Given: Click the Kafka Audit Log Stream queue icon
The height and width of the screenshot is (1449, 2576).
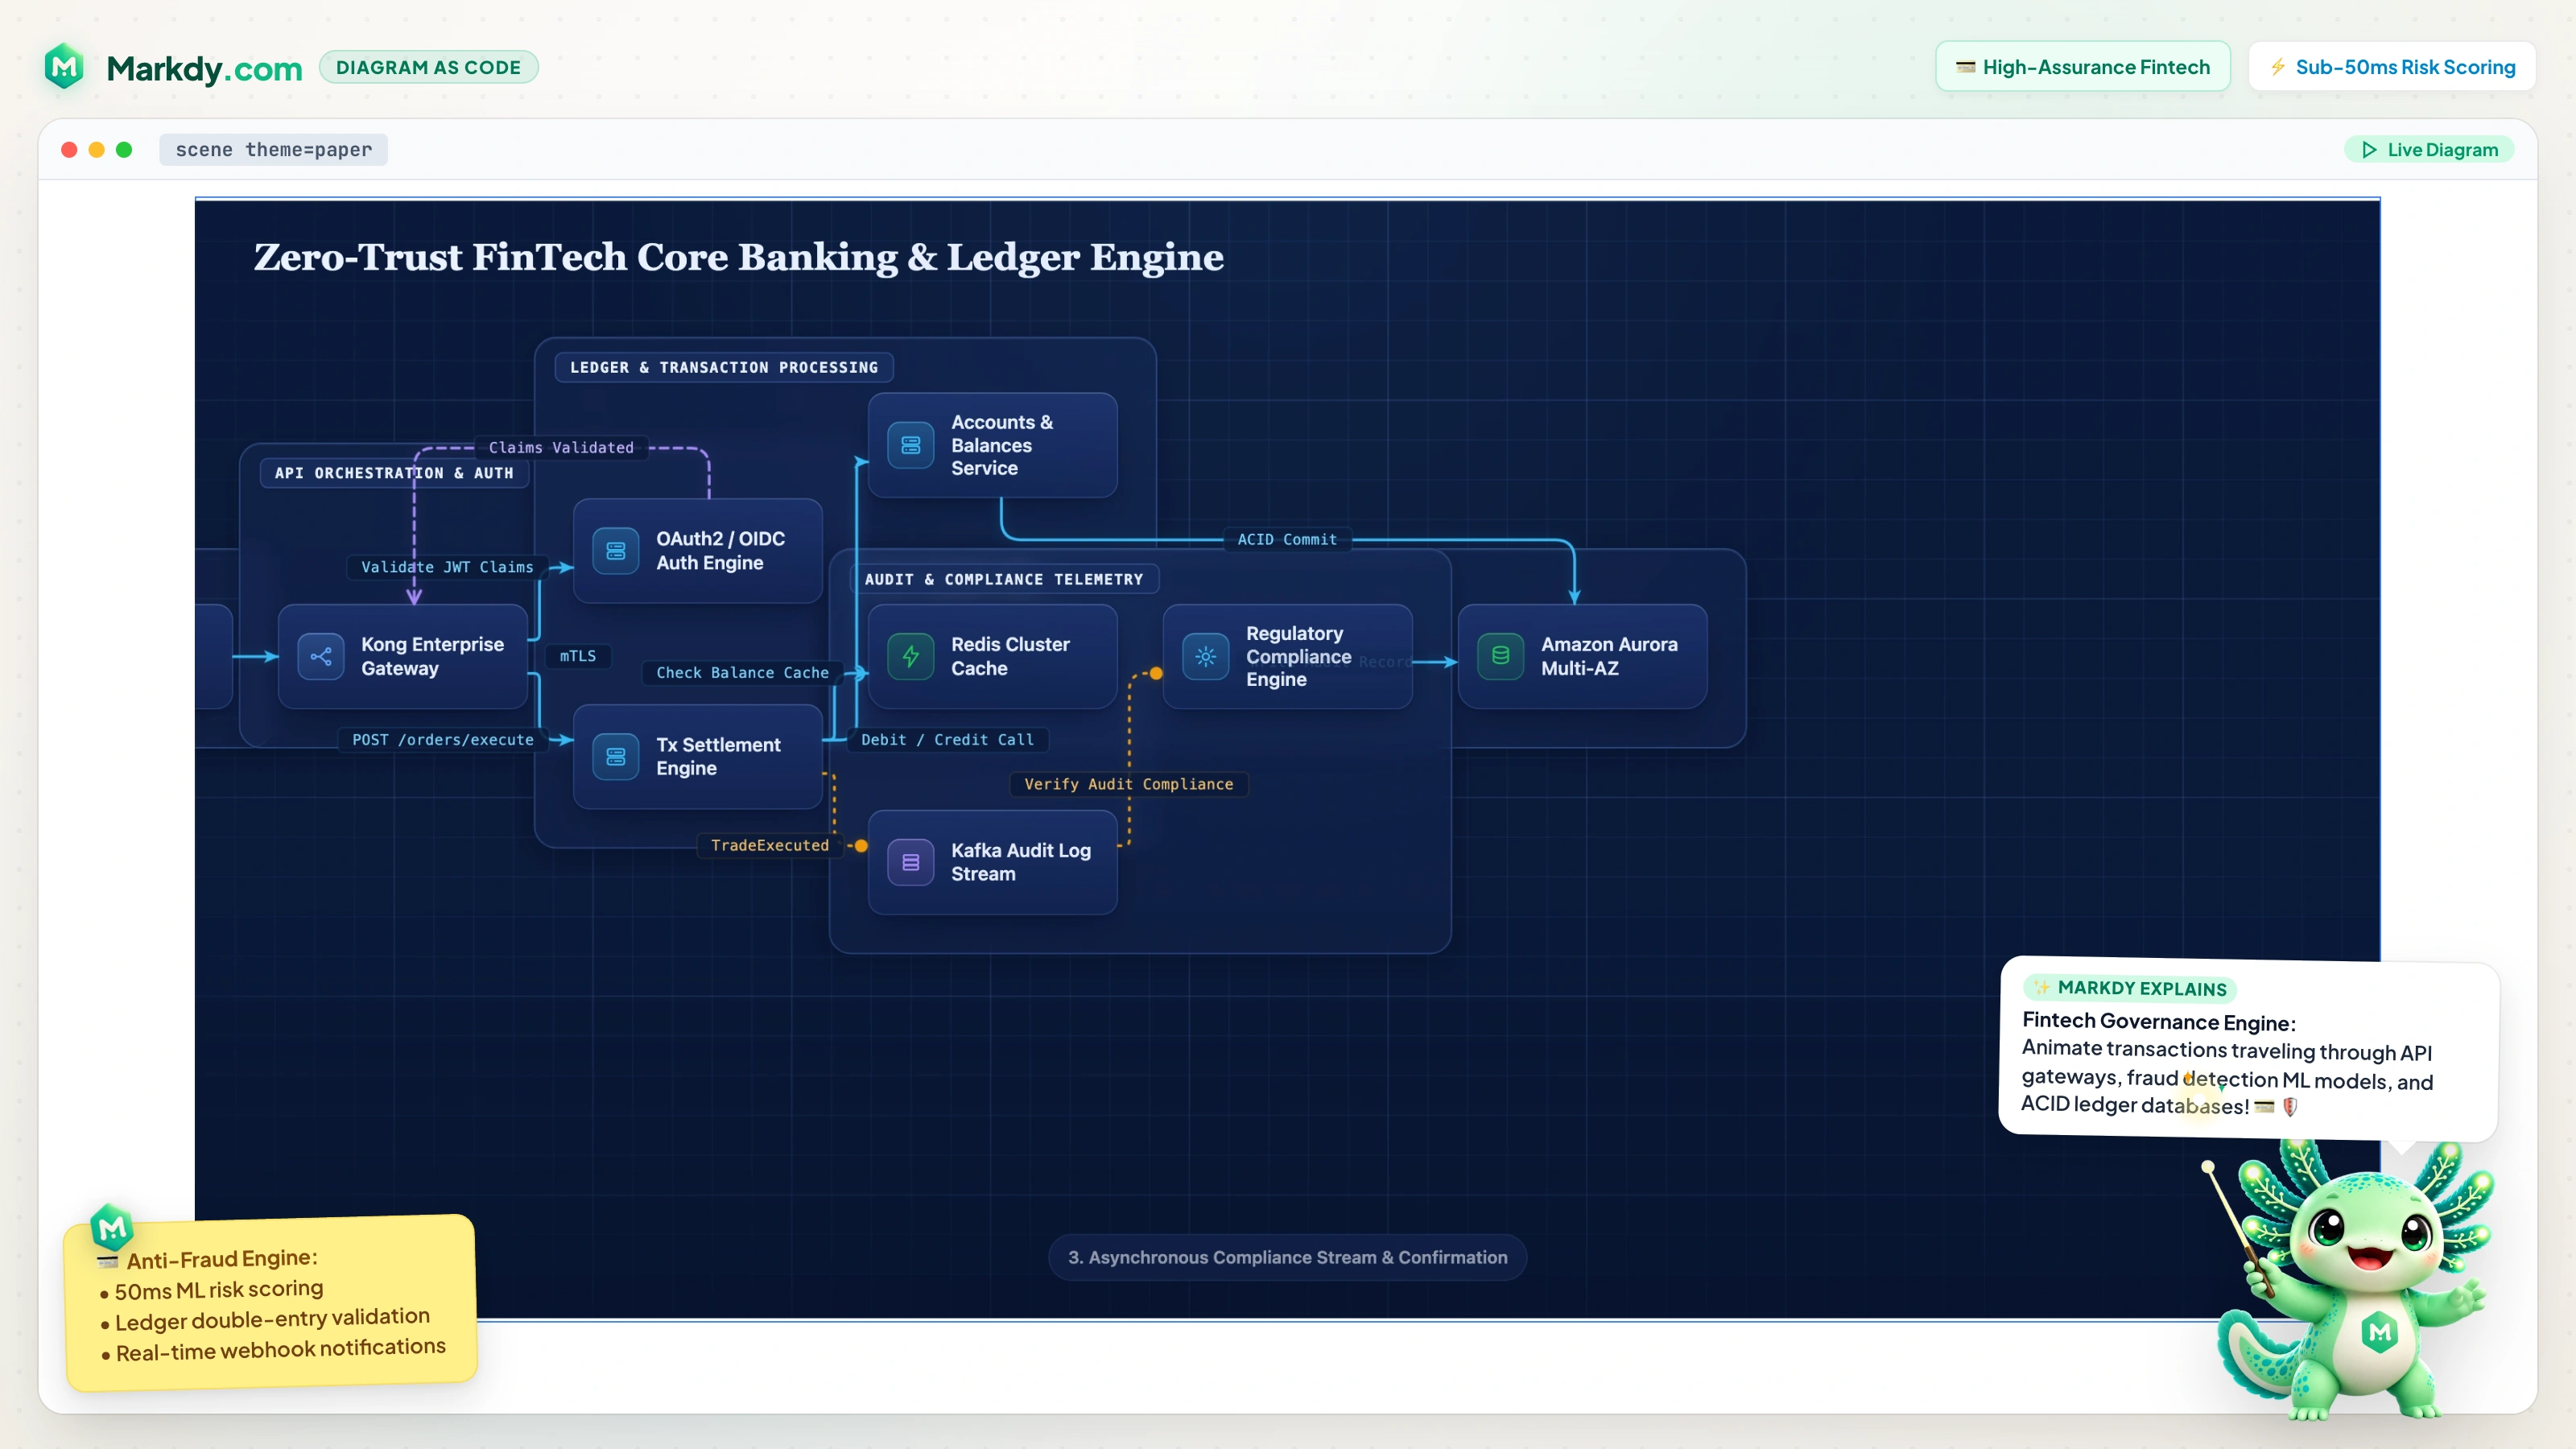Looking at the screenshot, I should tap(911, 862).
